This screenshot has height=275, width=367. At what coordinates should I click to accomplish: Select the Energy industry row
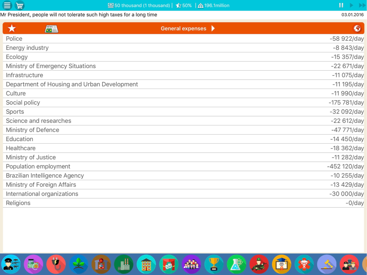183,48
